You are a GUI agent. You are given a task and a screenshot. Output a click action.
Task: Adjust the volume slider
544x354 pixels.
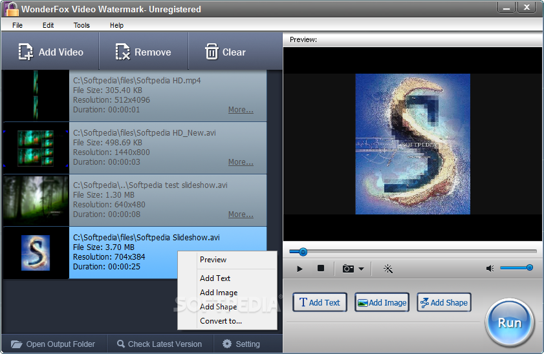(x=517, y=267)
